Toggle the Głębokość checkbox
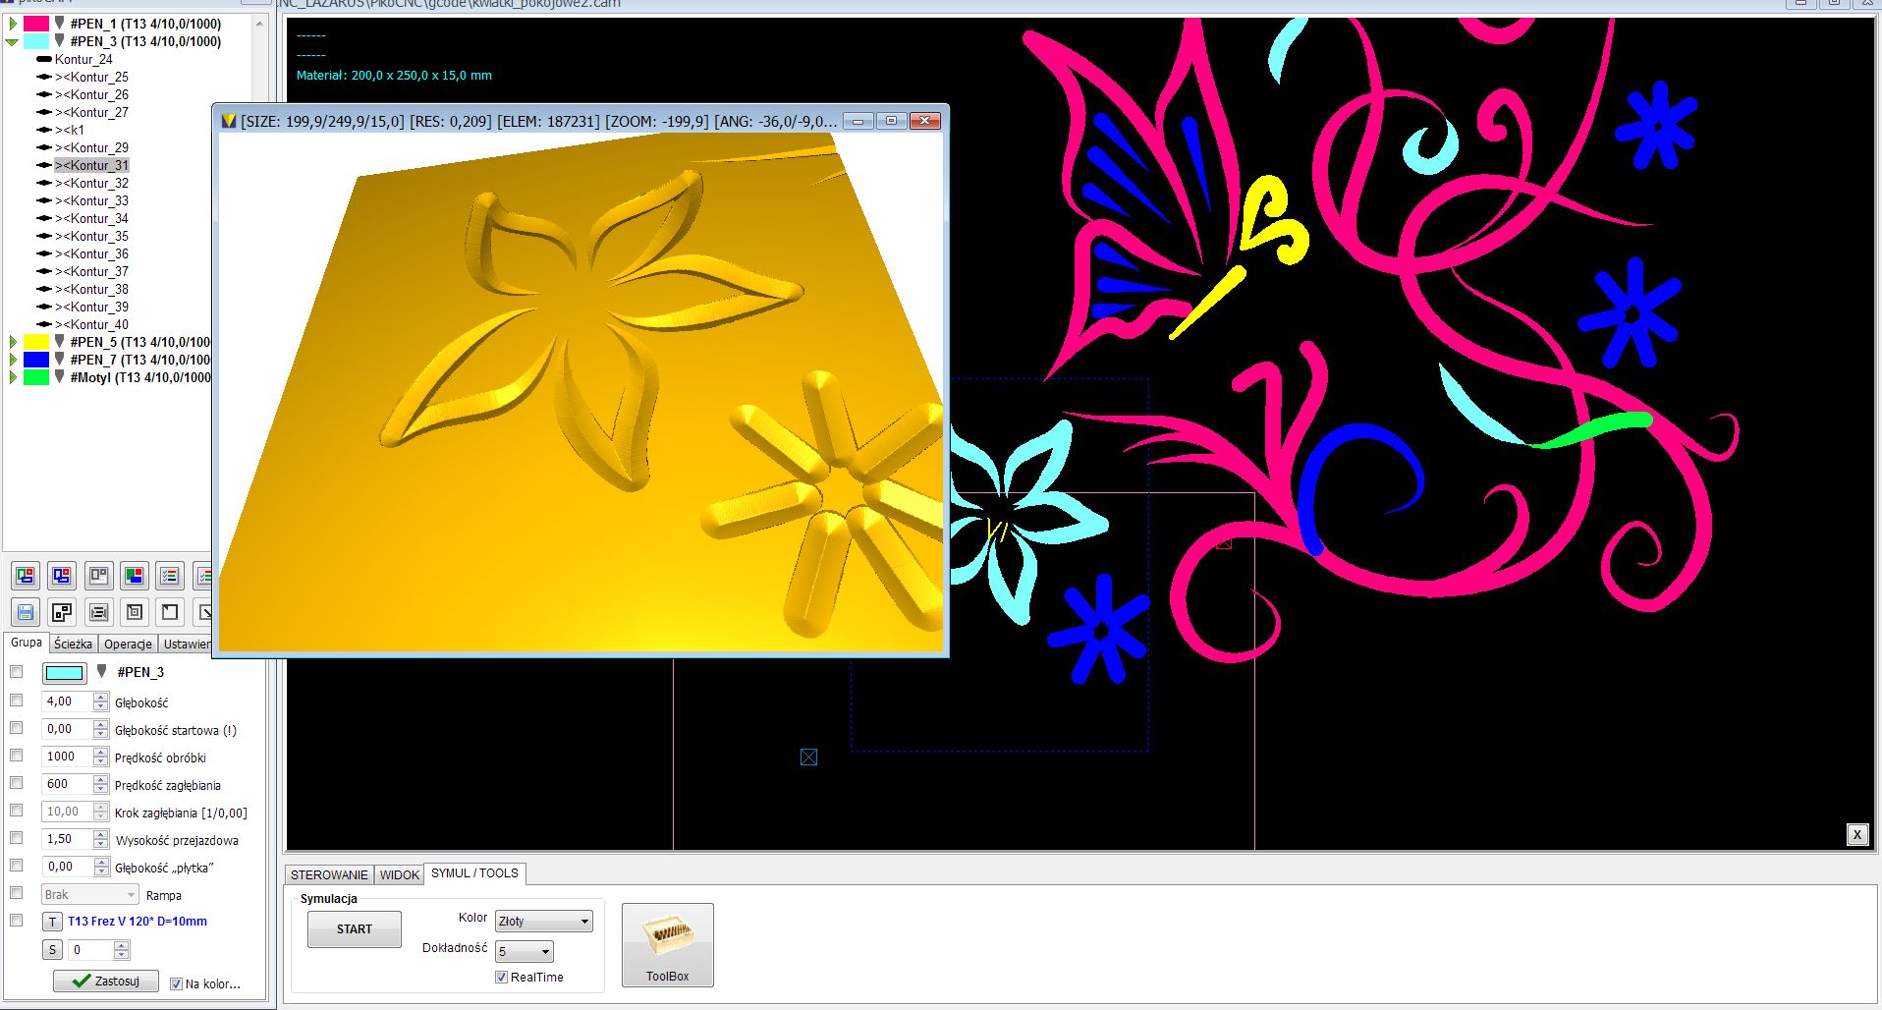 (16, 701)
